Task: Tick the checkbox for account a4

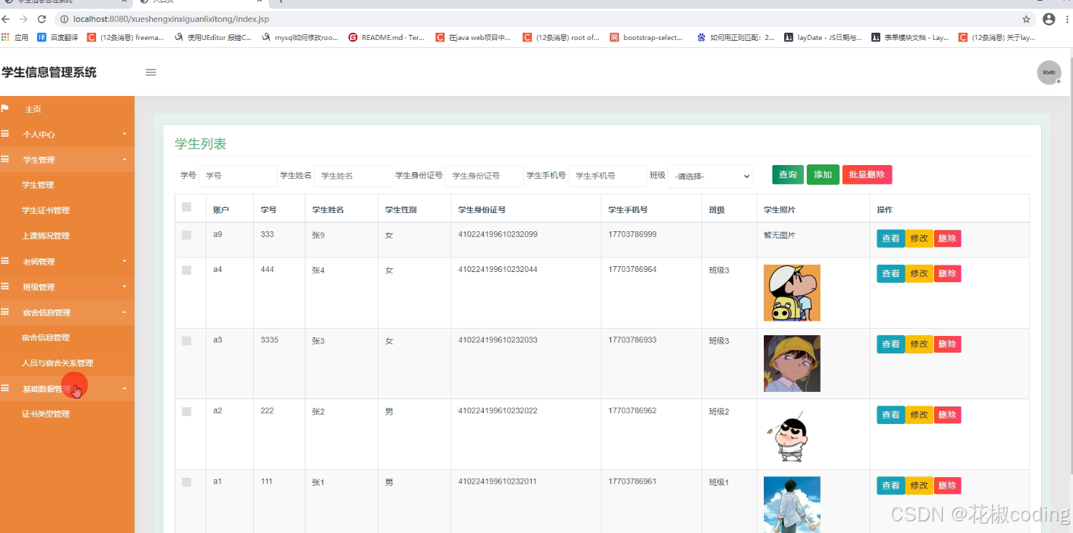Action: pos(186,270)
